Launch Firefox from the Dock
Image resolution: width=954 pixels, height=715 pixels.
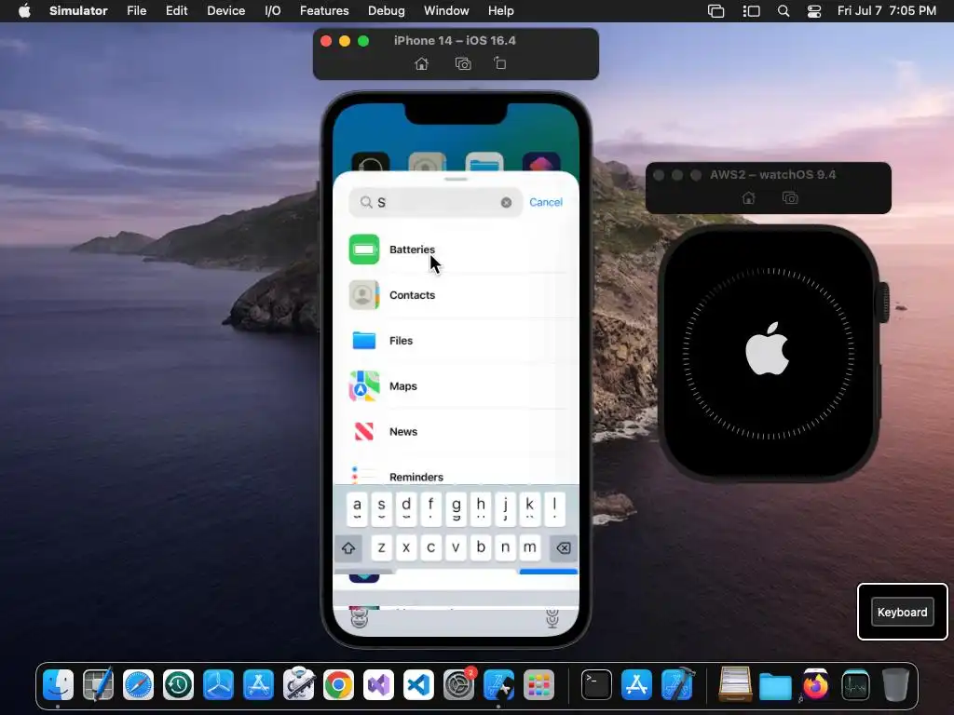point(815,685)
